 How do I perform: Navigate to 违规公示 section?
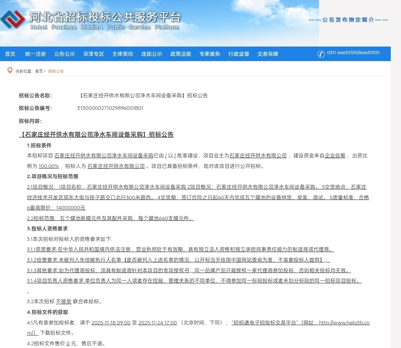(152, 54)
